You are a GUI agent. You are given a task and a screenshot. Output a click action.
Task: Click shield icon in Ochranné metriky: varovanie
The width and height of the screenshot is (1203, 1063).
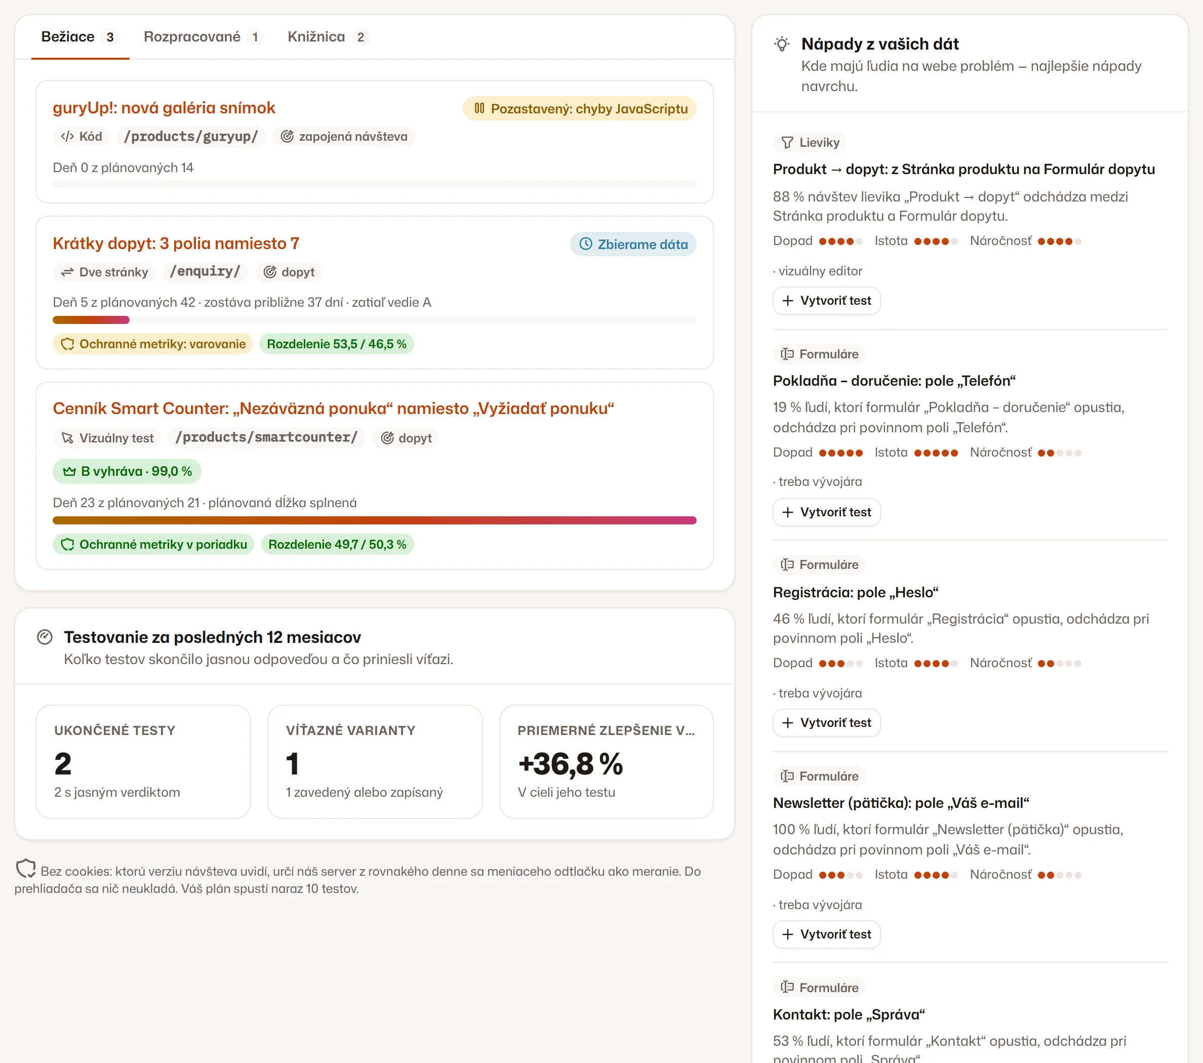coord(68,344)
